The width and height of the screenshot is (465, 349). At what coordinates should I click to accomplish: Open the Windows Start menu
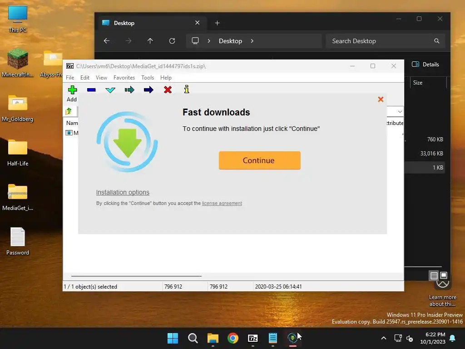pyautogui.click(x=173, y=338)
